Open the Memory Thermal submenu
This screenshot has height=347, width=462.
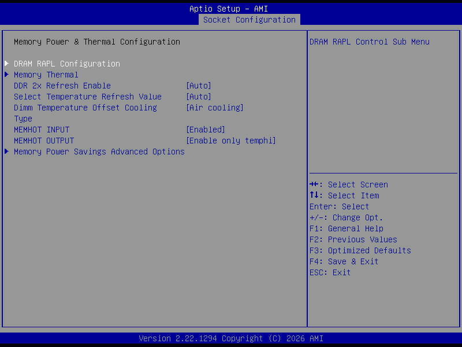click(46, 75)
